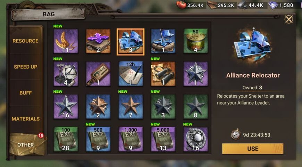Tap the food resource counter 356.4K
Screen dimensions: 302x167
point(191,5)
